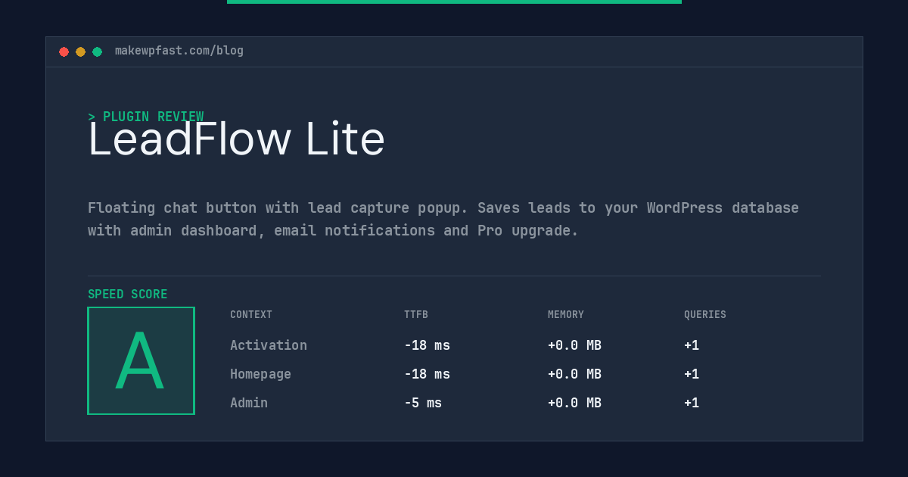The width and height of the screenshot is (908, 477).
Task: Click the yellow window dot
Action: [81, 52]
